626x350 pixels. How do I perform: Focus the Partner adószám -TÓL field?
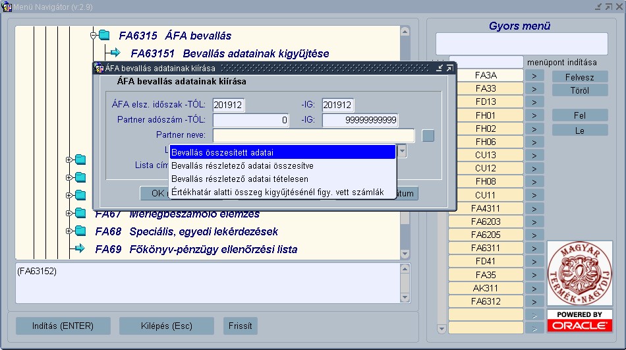pos(250,120)
